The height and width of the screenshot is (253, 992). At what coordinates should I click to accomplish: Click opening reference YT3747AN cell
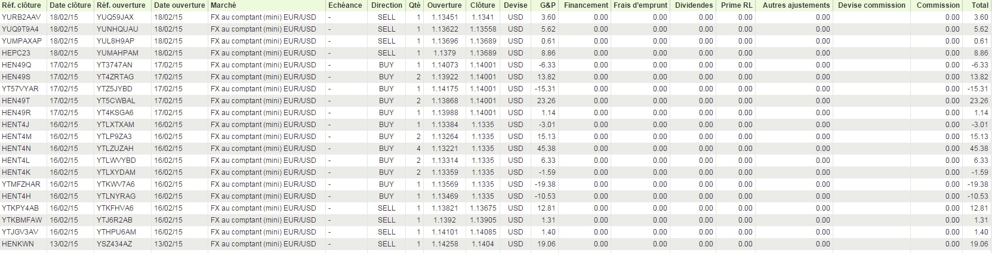point(114,65)
